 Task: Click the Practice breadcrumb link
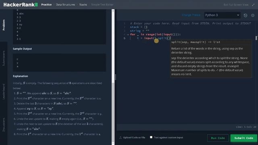click(x=46, y=4)
